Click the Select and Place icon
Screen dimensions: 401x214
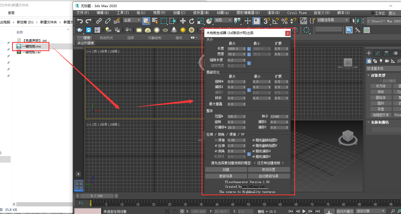coord(209,21)
